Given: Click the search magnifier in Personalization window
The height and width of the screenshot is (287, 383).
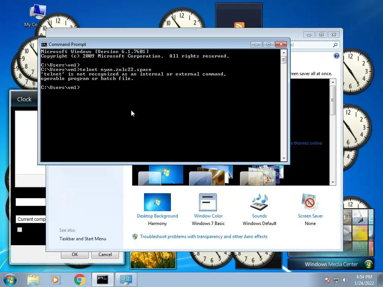Looking at the screenshot, I should pyautogui.click(x=335, y=45).
